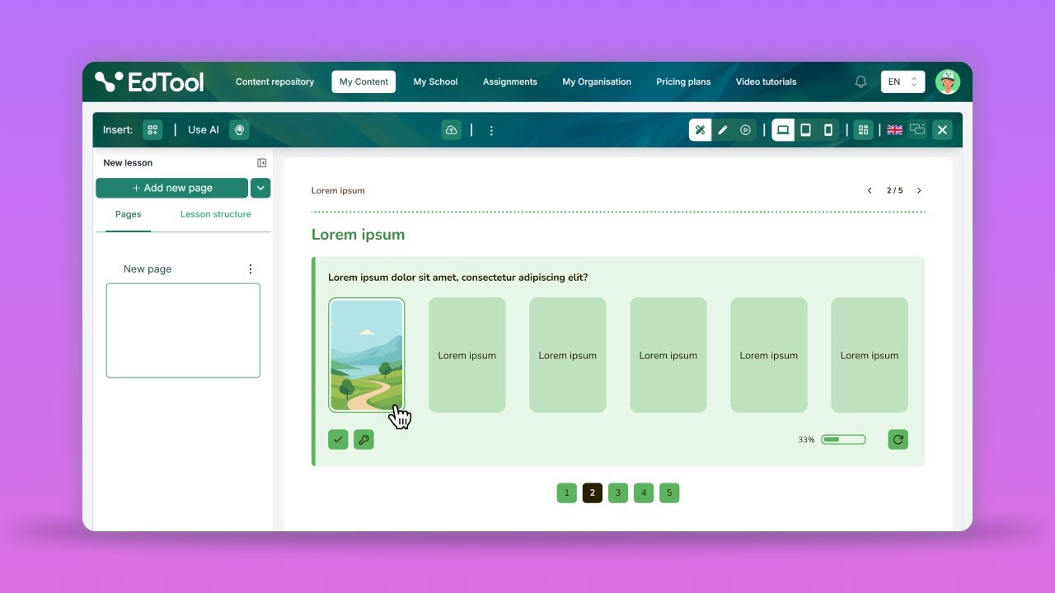Viewport: 1055px width, 593px height.
Task: Open My Content menu
Action: [x=363, y=82]
